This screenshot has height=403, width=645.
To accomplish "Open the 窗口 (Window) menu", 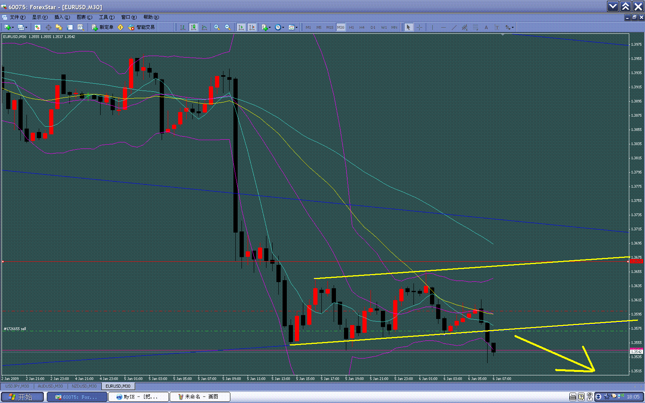I will click(129, 17).
